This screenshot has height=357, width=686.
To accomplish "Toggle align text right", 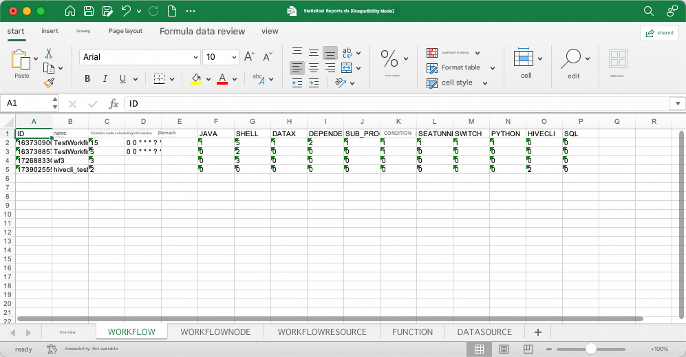I will [x=330, y=68].
